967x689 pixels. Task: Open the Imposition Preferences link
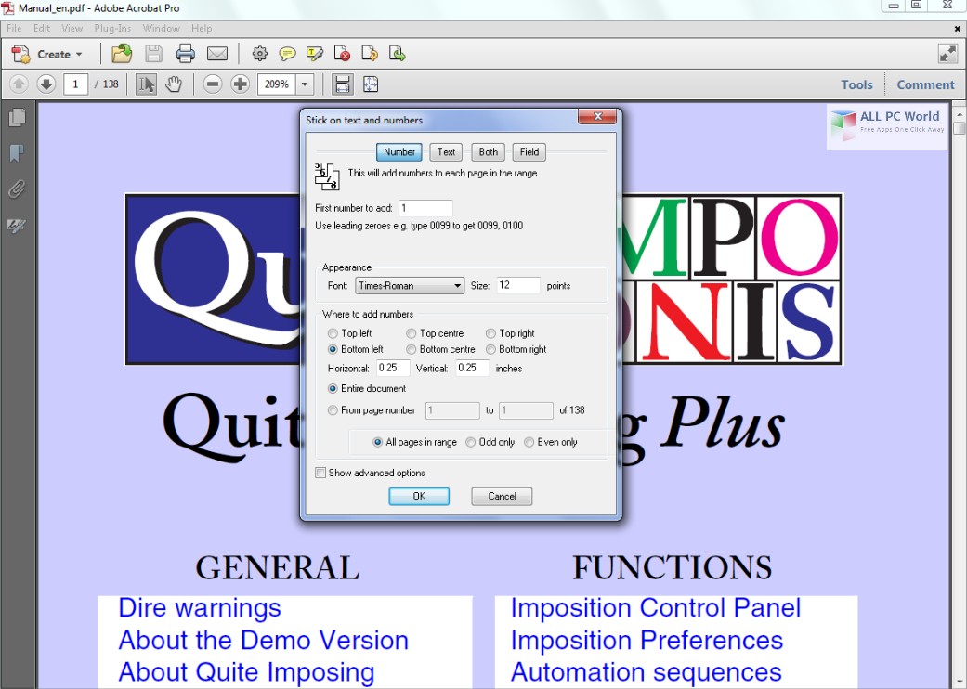click(647, 641)
